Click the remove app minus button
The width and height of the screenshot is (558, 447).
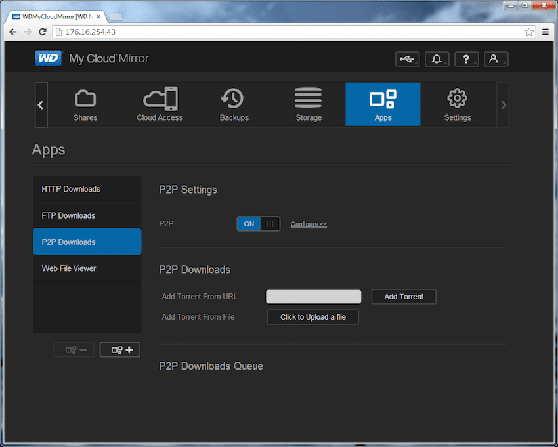(x=74, y=350)
